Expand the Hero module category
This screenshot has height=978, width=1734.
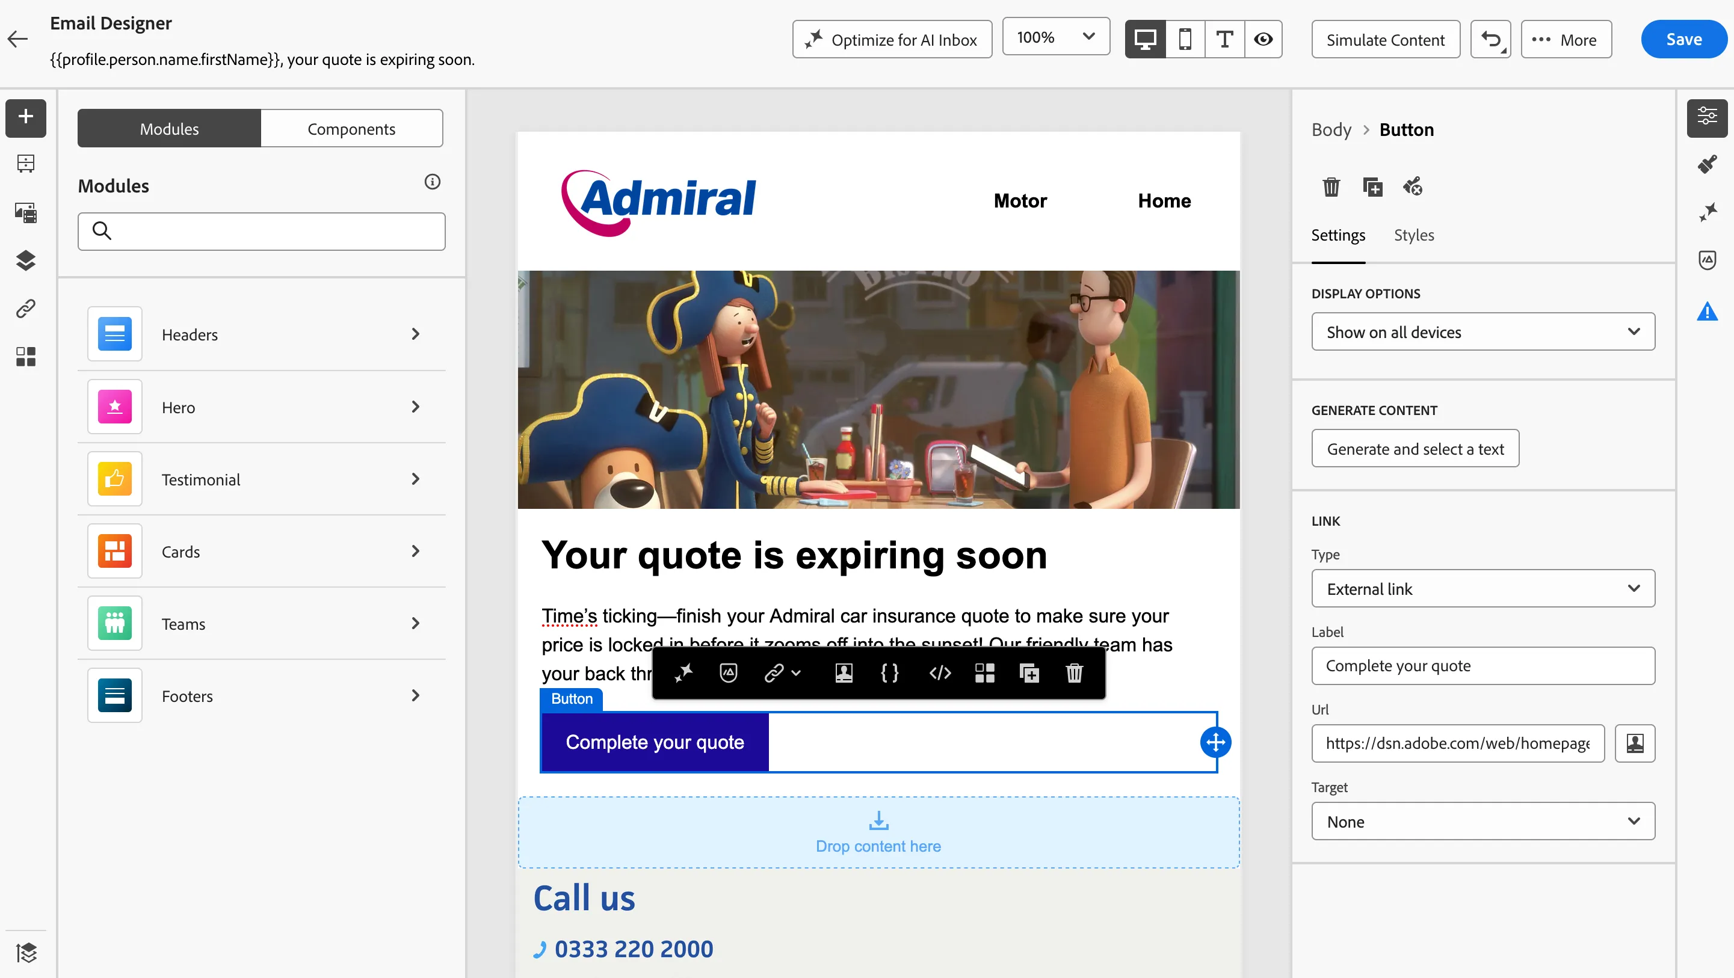pyautogui.click(x=261, y=407)
